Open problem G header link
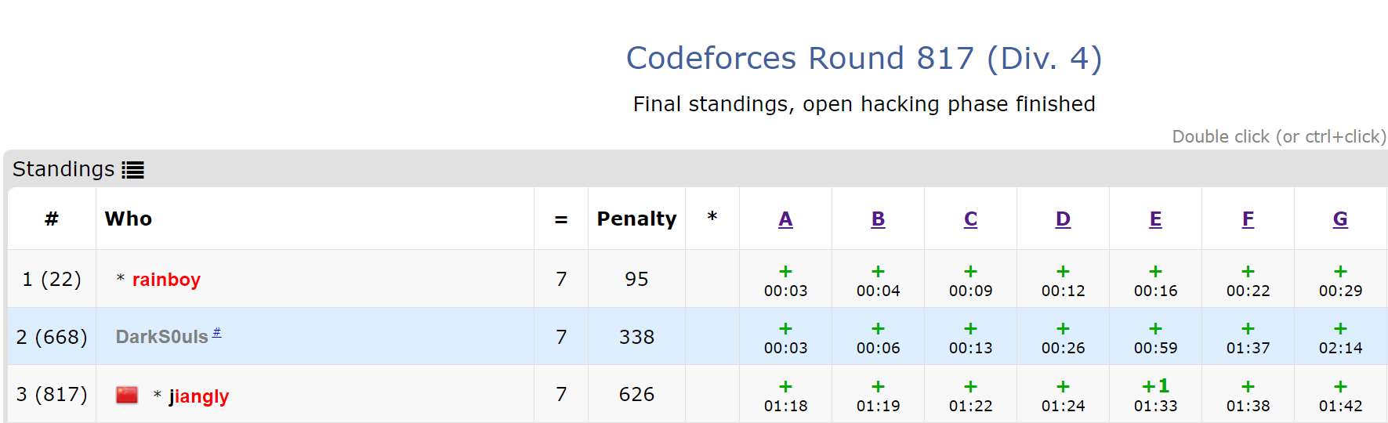 click(x=1340, y=219)
